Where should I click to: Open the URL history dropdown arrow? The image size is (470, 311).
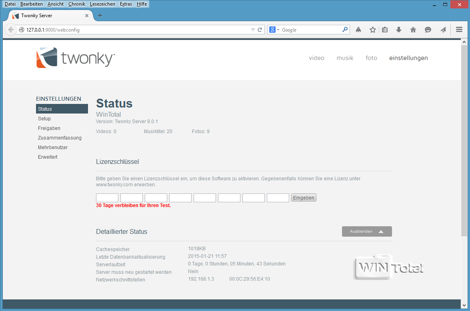(253, 30)
